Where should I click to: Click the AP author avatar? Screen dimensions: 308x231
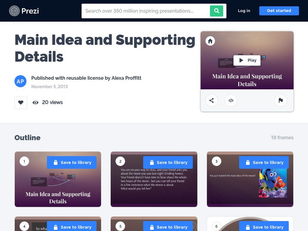pos(20,81)
